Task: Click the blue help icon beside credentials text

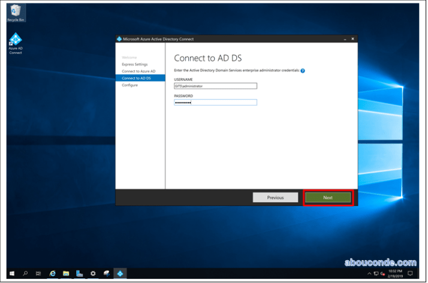Action: [x=303, y=71]
